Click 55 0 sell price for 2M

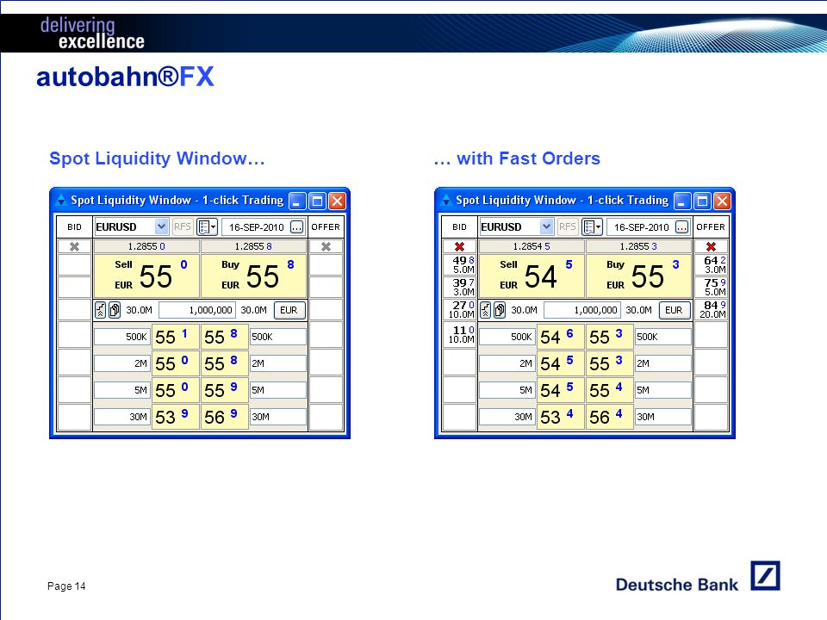[x=176, y=363]
